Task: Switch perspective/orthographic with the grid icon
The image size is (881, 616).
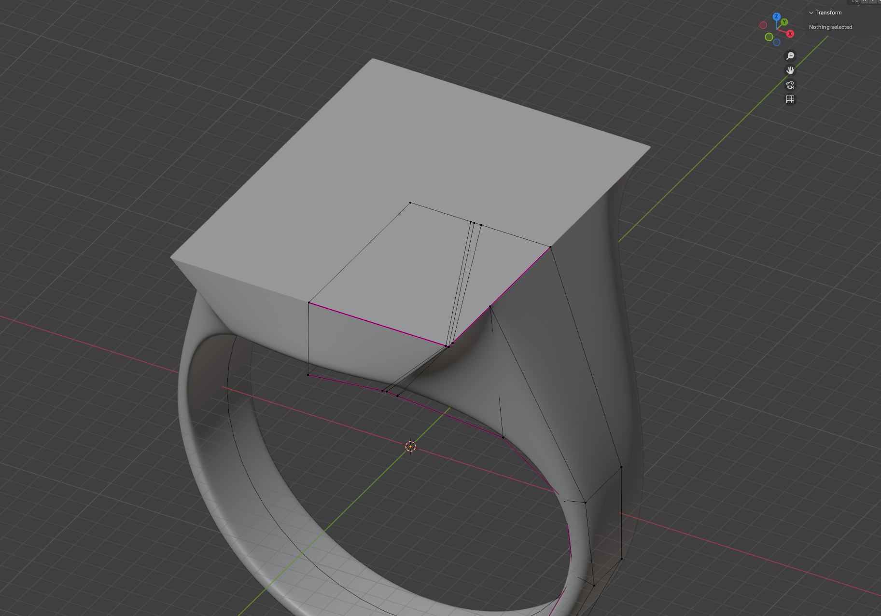Action: pos(790,99)
